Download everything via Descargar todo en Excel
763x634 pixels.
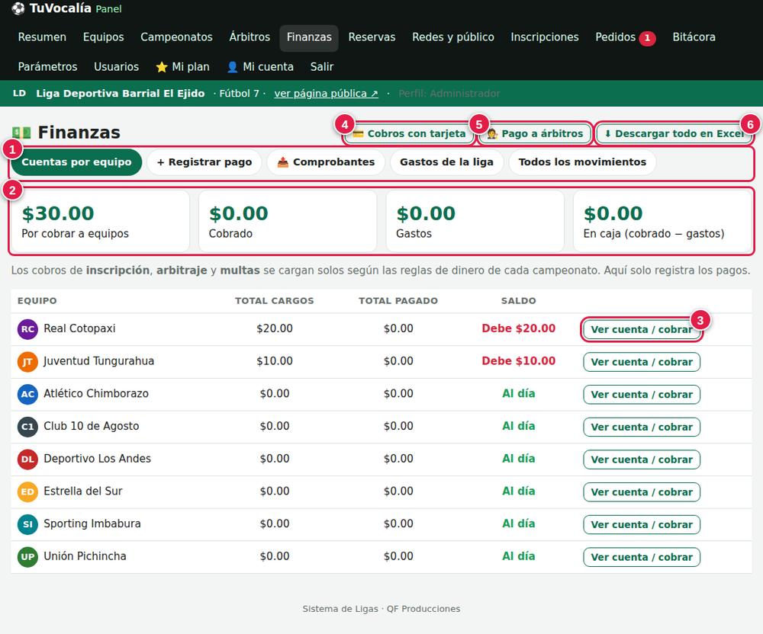(x=674, y=133)
